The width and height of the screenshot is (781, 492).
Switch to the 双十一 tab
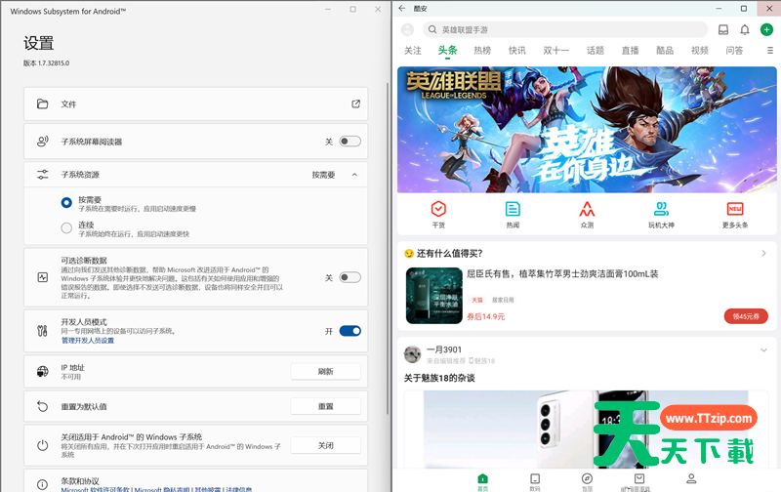pyautogui.click(x=555, y=51)
